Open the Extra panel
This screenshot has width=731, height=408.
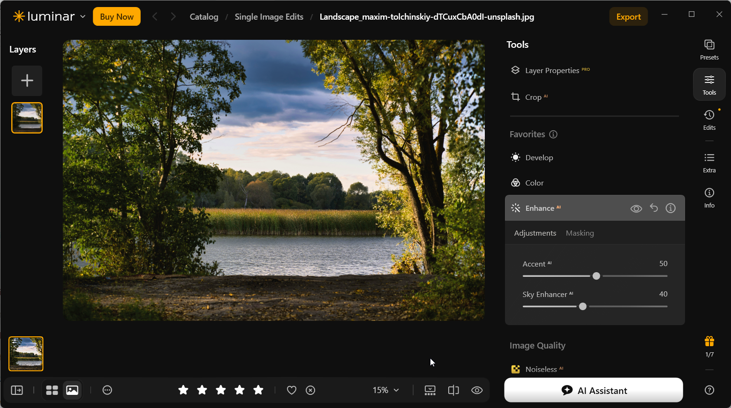point(709,163)
